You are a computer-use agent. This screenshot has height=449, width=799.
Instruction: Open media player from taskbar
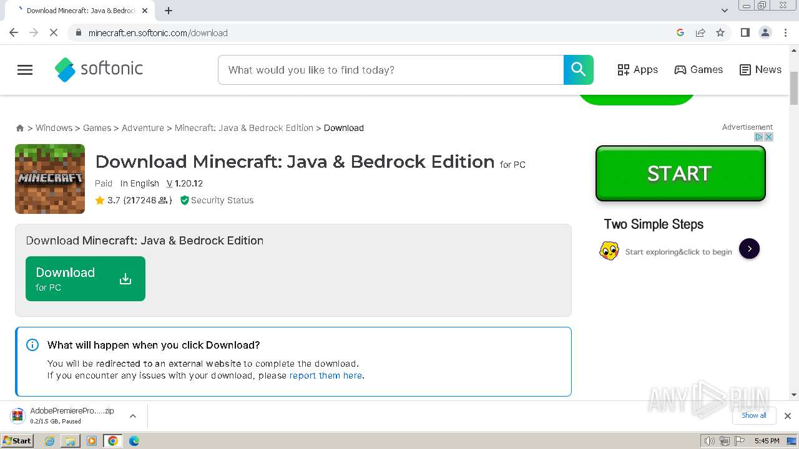[x=92, y=441]
